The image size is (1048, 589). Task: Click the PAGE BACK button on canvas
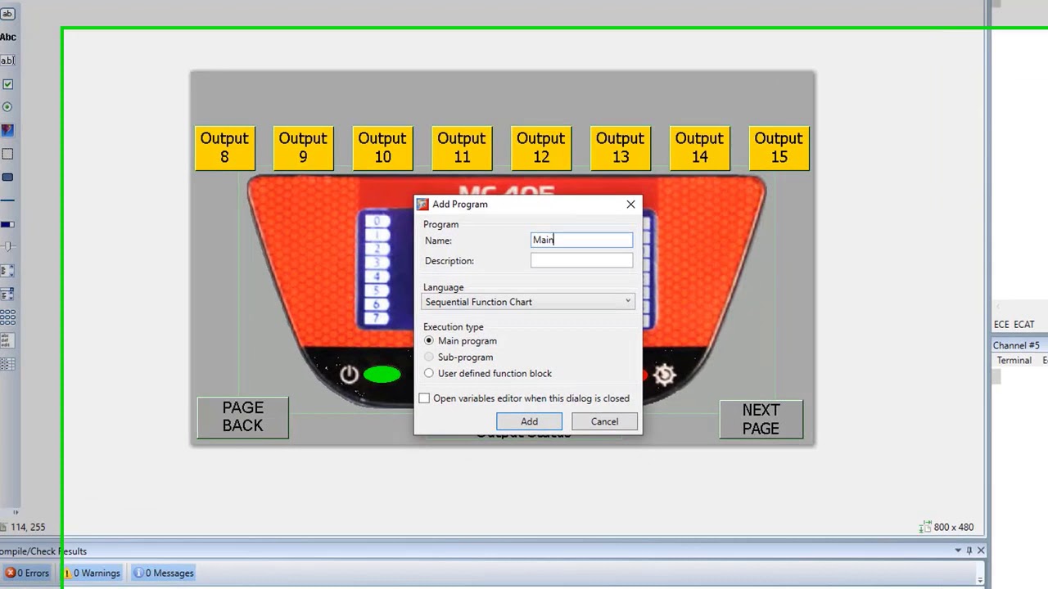click(242, 417)
